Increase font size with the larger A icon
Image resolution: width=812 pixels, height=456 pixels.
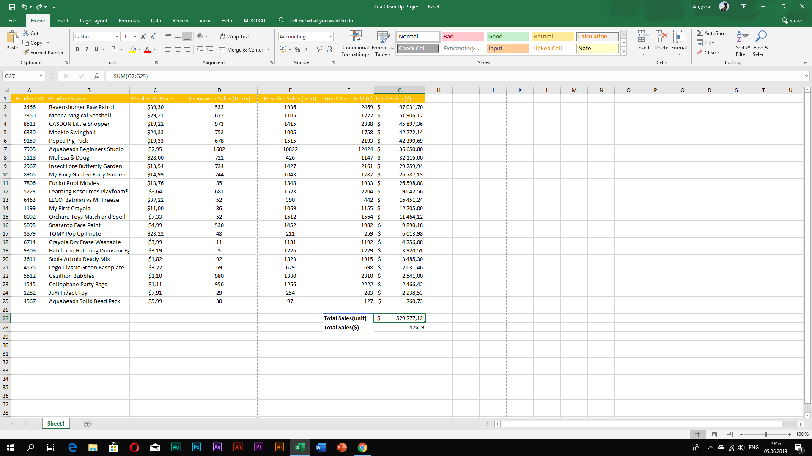143,37
